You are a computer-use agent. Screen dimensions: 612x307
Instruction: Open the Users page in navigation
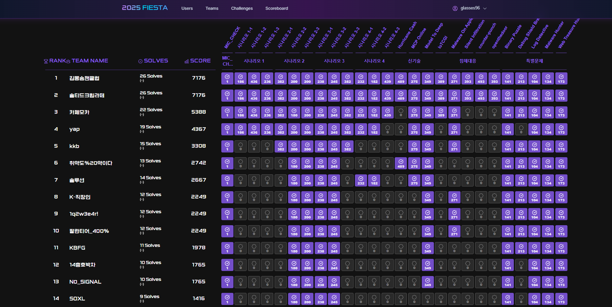coord(187,8)
